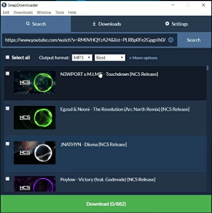The width and height of the screenshot is (212, 213).
Task: Open the Best quality dropdown
Action: pos(110,58)
